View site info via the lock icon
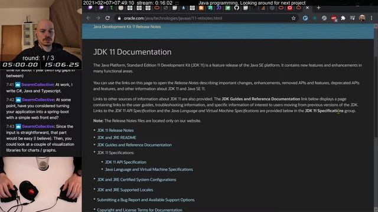The width and height of the screenshot is (378, 212). pos(119,18)
